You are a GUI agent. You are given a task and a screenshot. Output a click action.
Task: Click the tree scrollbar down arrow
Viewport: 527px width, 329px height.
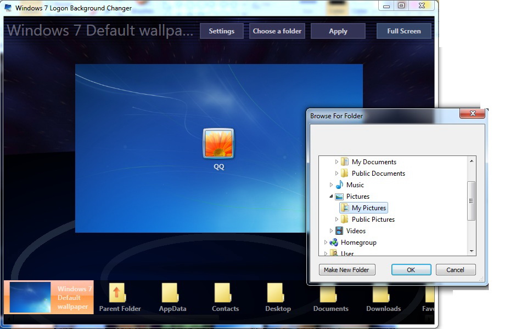click(472, 251)
